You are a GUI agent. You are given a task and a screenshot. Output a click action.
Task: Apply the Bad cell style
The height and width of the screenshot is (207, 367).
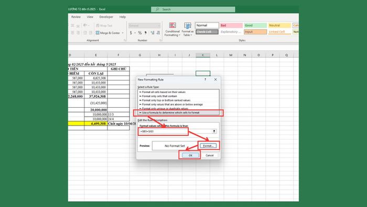pyautogui.click(x=231, y=25)
